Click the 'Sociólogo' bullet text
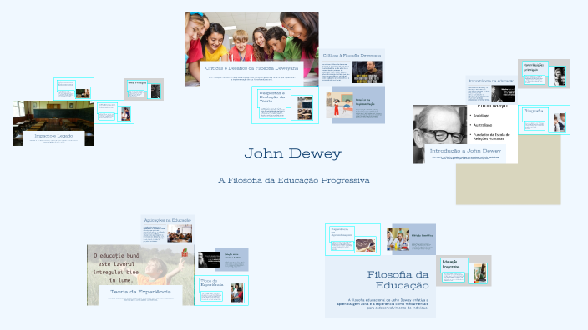This screenshot has height=330, width=588. 481,116
